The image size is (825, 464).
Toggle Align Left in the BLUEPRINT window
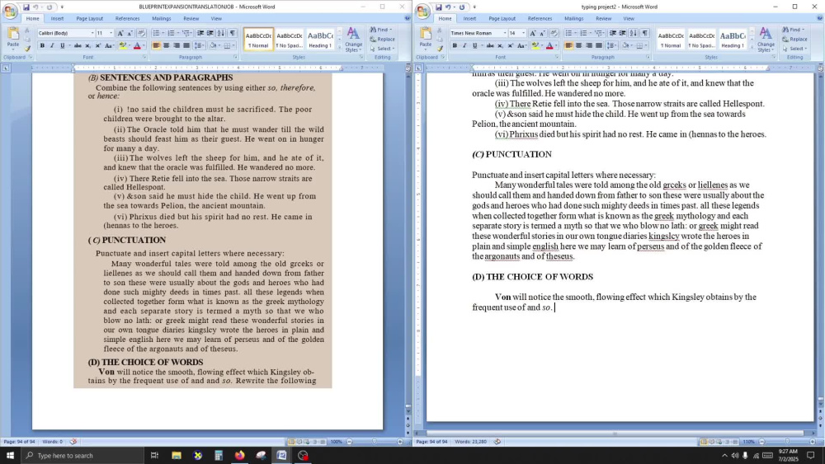pyautogui.click(x=156, y=45)
